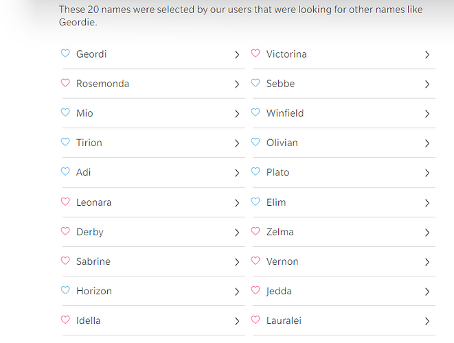This screenshot has height=343, width=454.
Task: Toggle the favorite heart for Sabrine
Action: (x=65, y=261)
